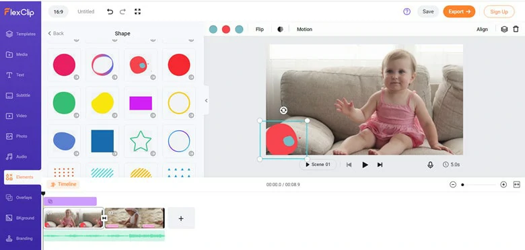This screenshot has width=525, height=250.
Task: Switch to the Audio sidebar tab
Action: (x=21, y=157)
